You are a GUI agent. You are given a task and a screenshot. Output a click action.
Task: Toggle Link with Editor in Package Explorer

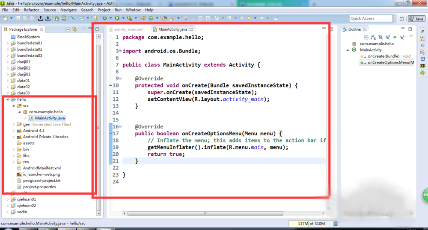74,29
